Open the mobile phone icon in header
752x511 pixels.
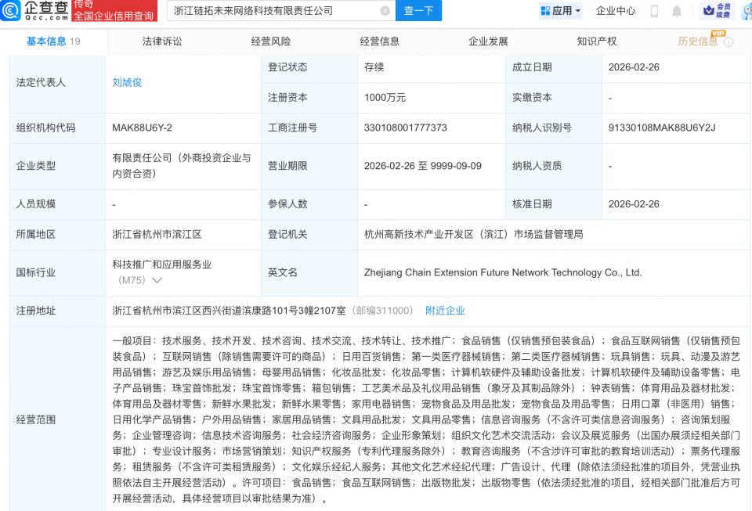[653, 10]
